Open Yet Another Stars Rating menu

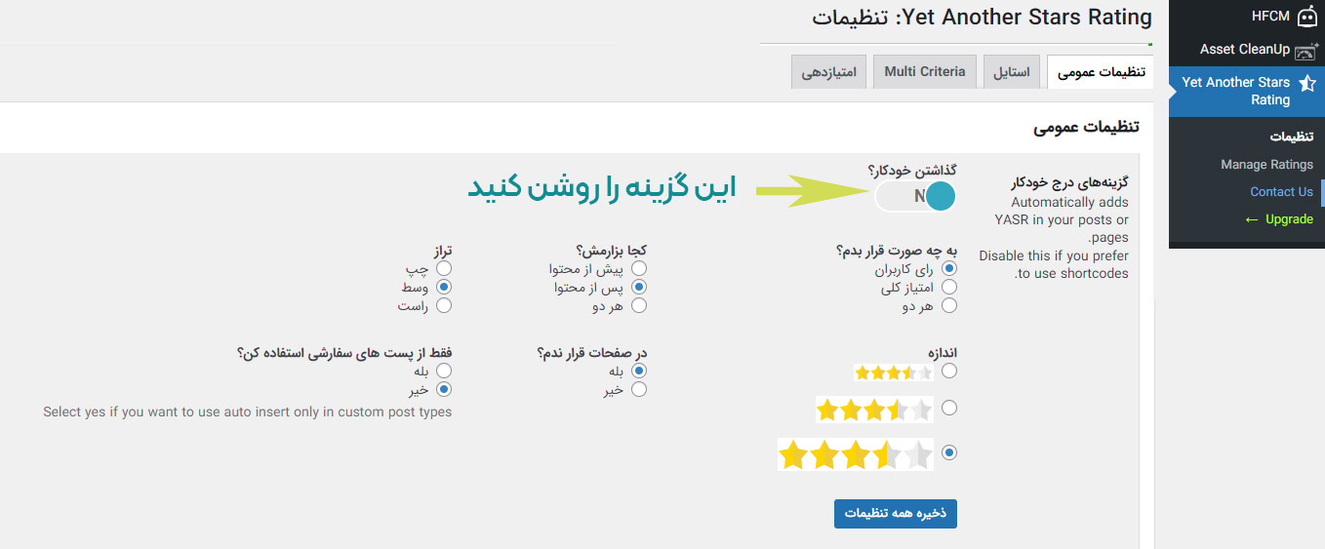tap(1246, 92)
